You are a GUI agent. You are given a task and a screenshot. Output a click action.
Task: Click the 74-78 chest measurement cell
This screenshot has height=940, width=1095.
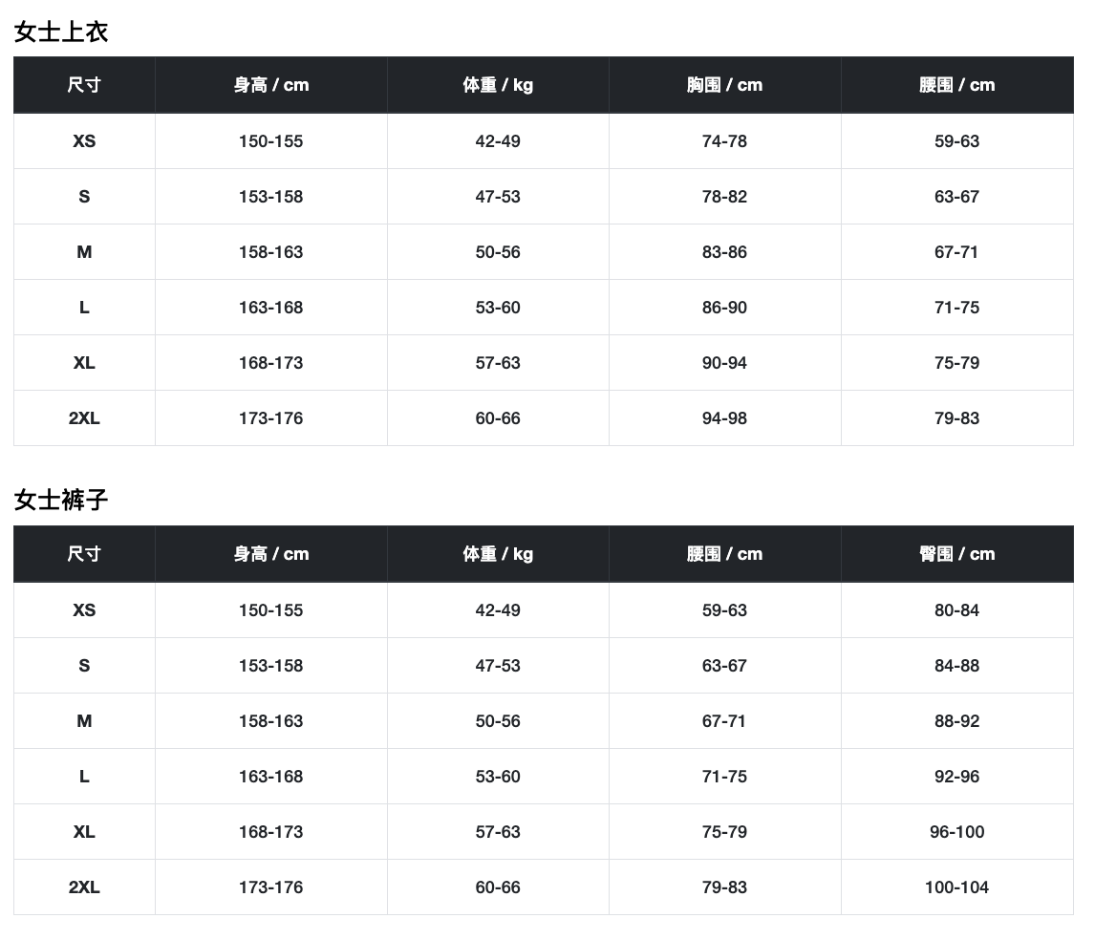[724, 141]
